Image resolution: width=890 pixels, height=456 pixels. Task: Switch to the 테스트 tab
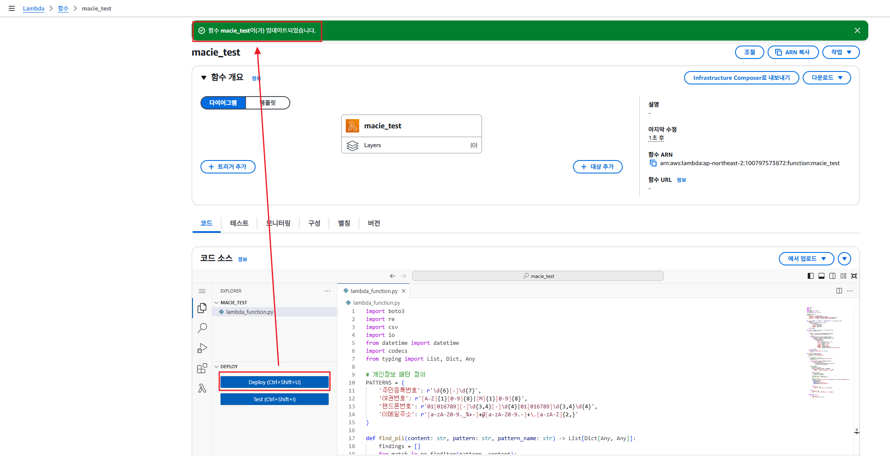pyautogui.click(x=239, y=223)
